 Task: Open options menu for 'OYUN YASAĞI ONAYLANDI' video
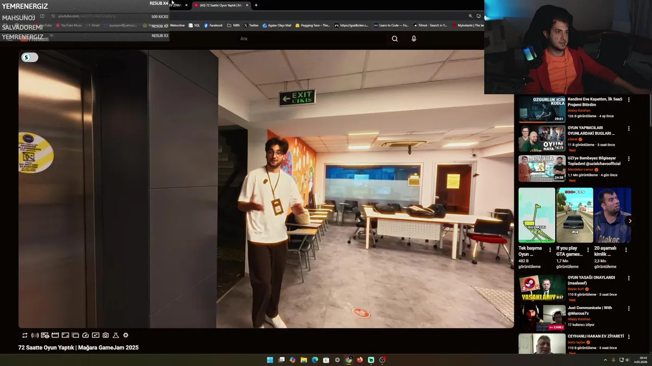pos(629,278)
